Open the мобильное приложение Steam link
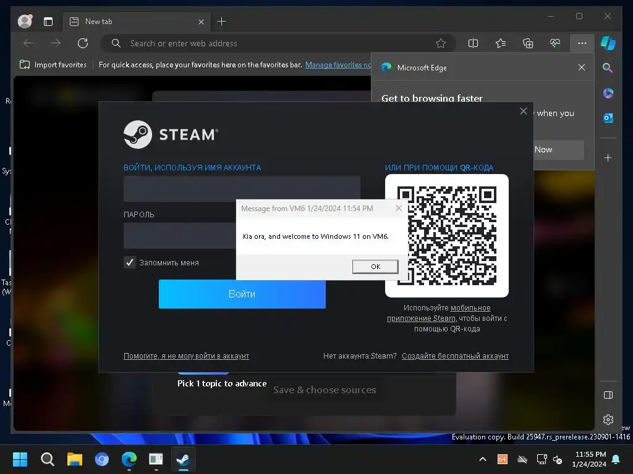The width and height of the screenshot is (633, 474). click(439, 313)
